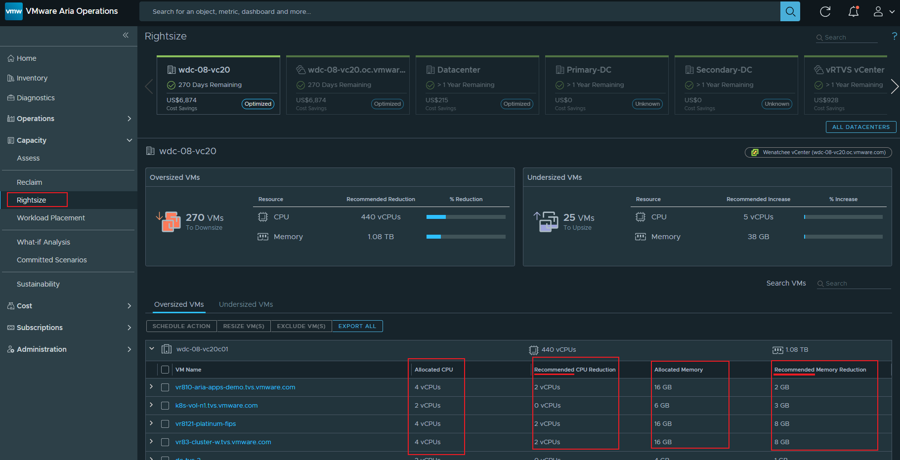The height and width of the screenshot is (460, 900).
Task: Click the help question mark icon
Action: [894, 36]
